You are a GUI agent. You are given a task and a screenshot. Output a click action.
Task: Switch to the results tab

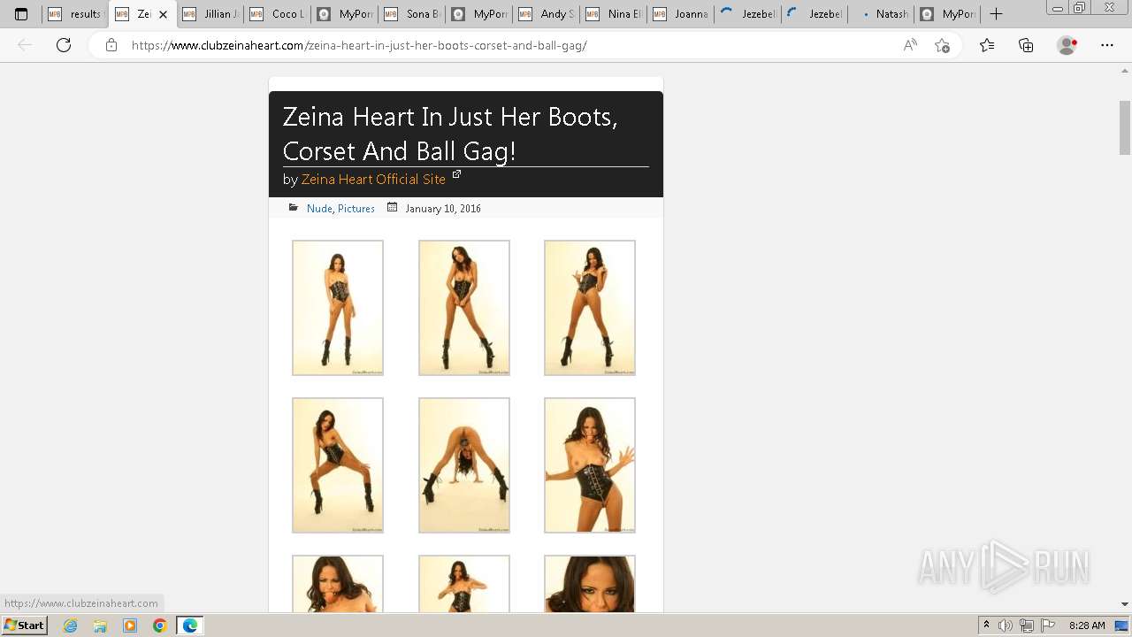click(x=74, y=14)
